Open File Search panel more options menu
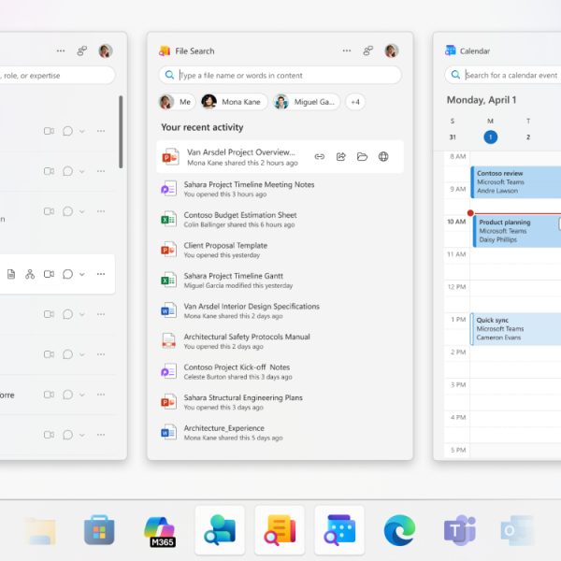Screen dimensions: 561x561 347,50
